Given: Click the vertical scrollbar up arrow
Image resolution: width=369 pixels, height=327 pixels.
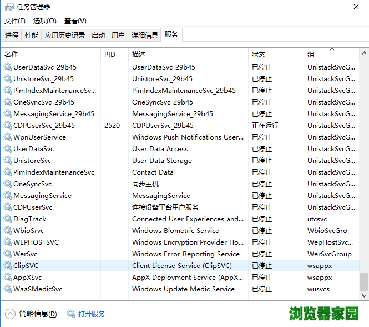Looking at the screenshot, I should [364, 53].
